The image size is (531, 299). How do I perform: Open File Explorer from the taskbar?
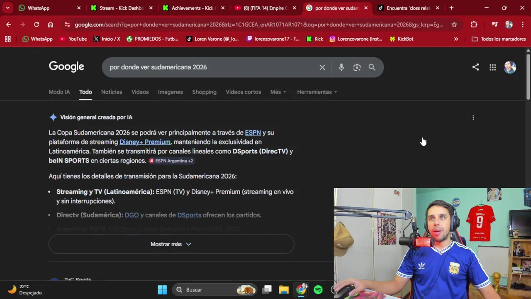[284, 289]
